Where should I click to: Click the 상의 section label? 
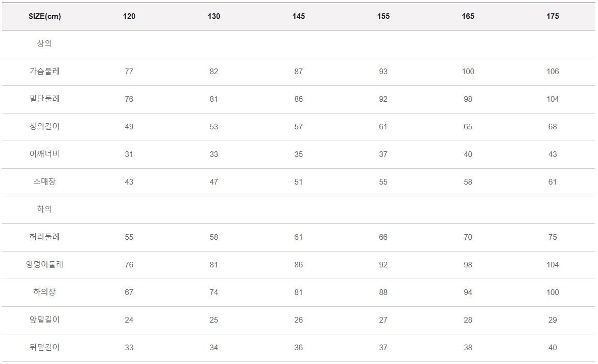[44, 44]
